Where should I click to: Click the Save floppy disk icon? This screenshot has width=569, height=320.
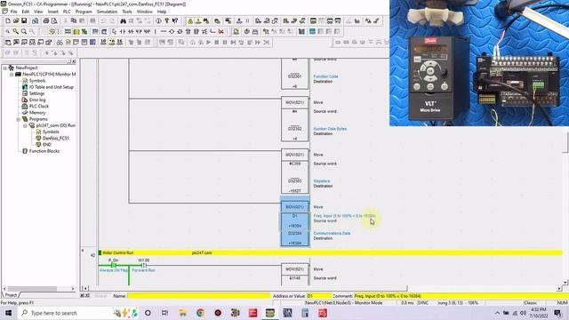pos(24,21)
